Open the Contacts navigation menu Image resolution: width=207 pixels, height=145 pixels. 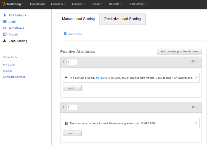pyautogui.click(x=59, y=4)
